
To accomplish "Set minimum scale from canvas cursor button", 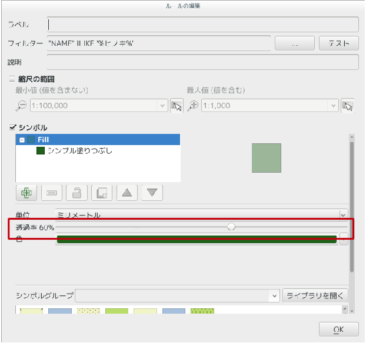I will [177, 106].
